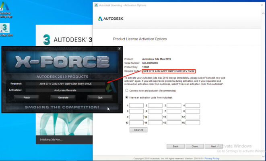Click the scroll up arrow in licensing window
This screenshot has width=266, height=161.
(x=263, y=13)
